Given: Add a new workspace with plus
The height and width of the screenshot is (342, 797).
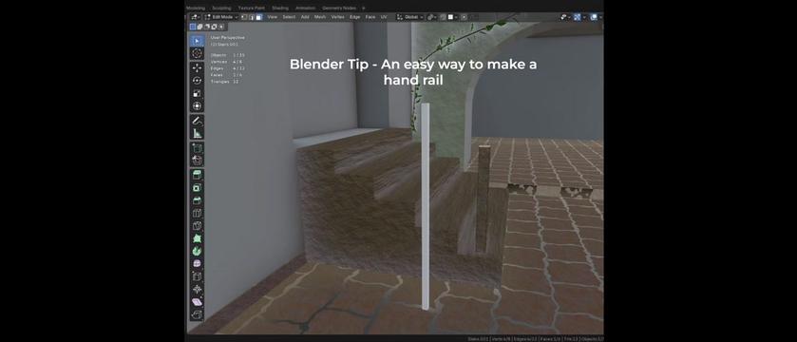Looking at the screenshot, I should coord(364,9).
